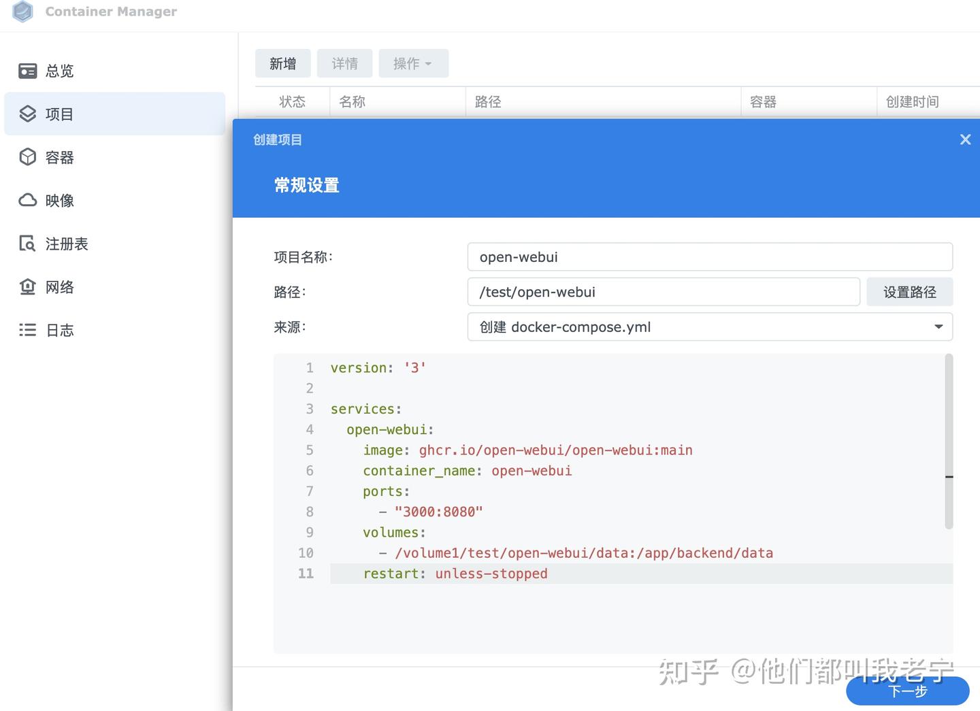This screenshot has height=711, width=980.
Task: Click the "container_name: open-webui" line
Action: coord(468,471)
